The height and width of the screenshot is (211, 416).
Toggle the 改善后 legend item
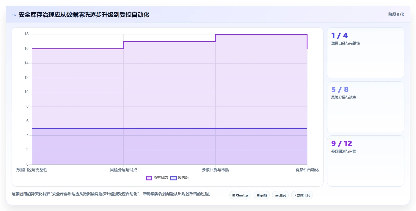coord(180,178)
